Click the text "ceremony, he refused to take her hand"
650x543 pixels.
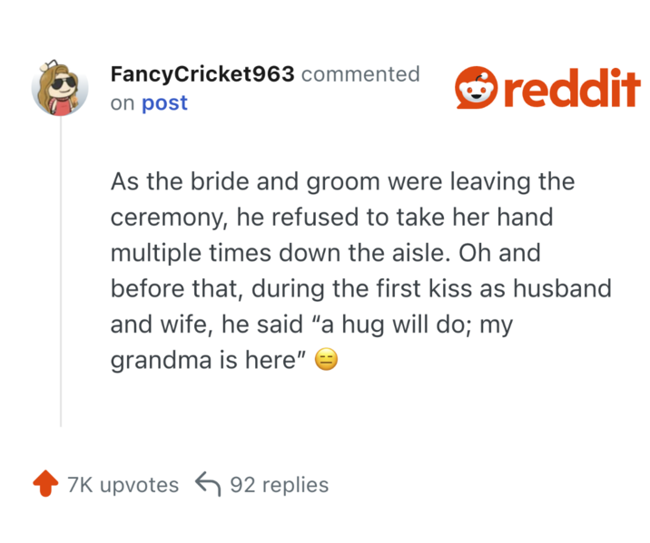tap(331, 218)
